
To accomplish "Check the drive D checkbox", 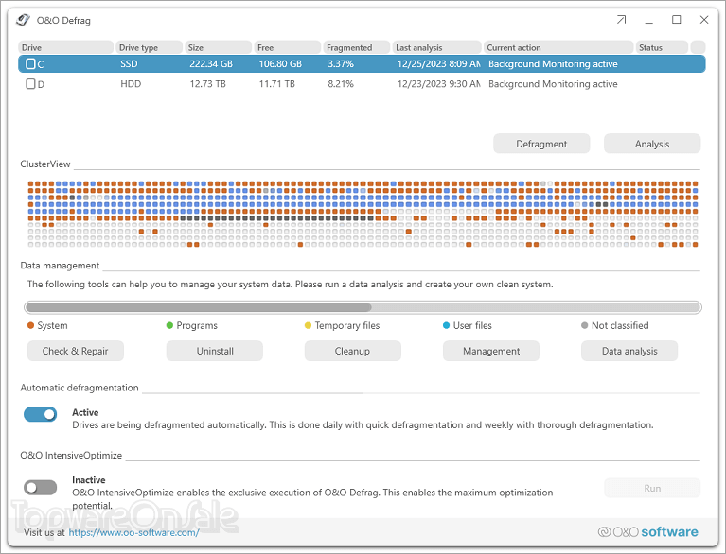I will 30,84.
